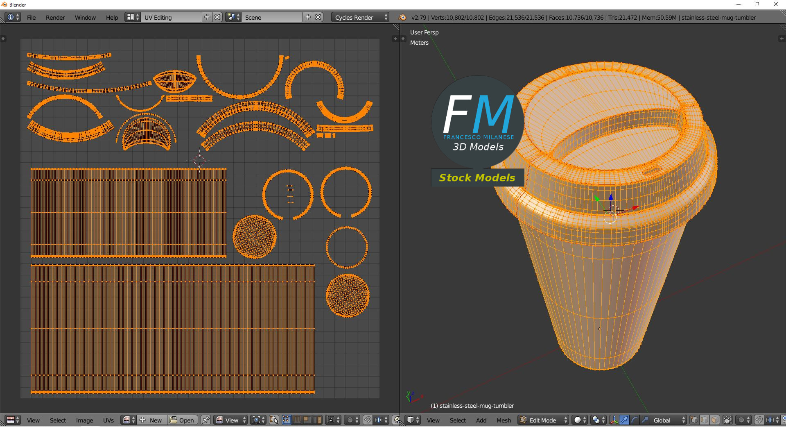Screen dimensions: 786x427
Task: Select the rotate manipulator arc icon
Action: (635, 420)
